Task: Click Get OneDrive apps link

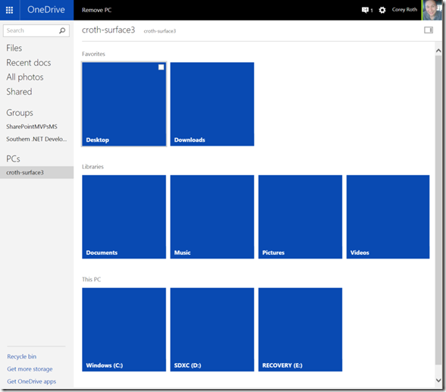Action: click(32, 381)
